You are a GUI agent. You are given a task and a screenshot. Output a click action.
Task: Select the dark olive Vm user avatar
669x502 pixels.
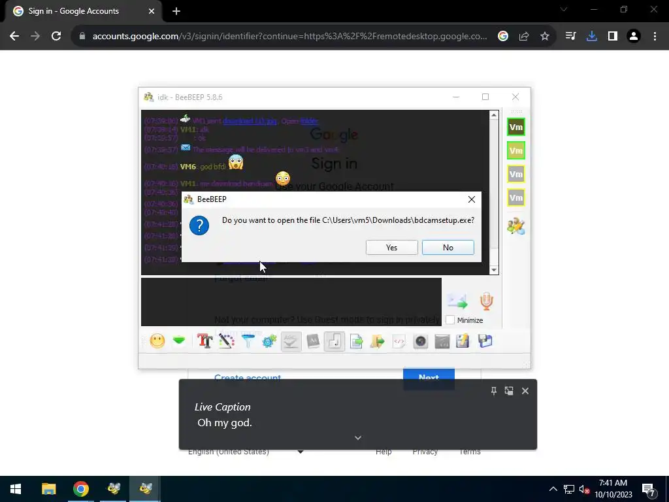516,127
